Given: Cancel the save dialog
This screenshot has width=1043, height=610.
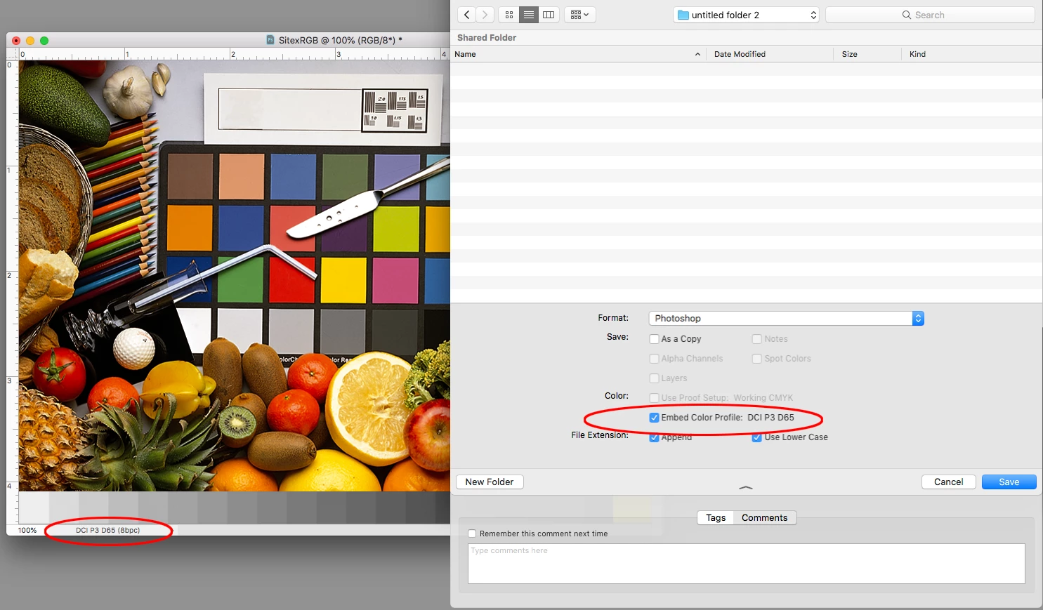Looking at the screenshot, I should pyautogui.click(x=948, y=482).
